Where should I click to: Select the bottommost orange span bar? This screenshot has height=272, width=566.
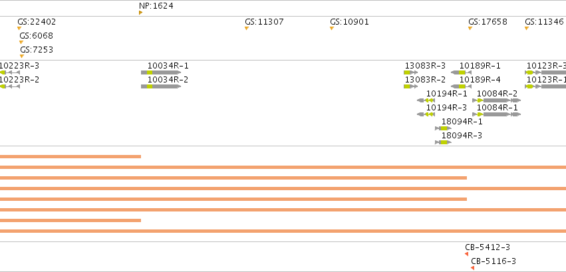tap(283, 231)
